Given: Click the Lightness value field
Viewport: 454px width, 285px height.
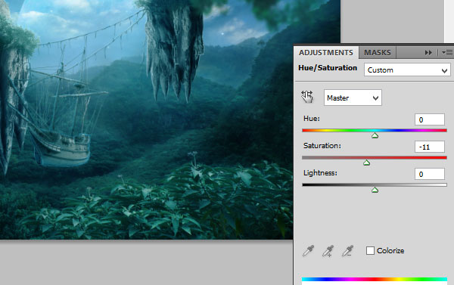Looking at the screenshot, I should pos(430,174).
